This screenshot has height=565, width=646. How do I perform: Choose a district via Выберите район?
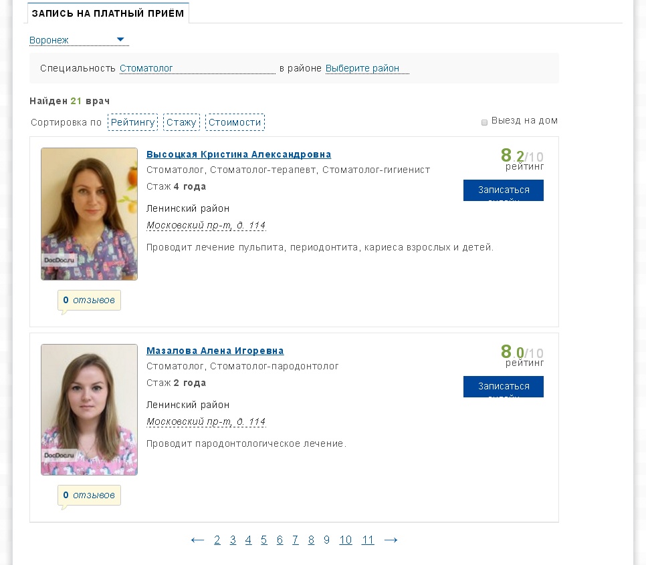point(367,68)
